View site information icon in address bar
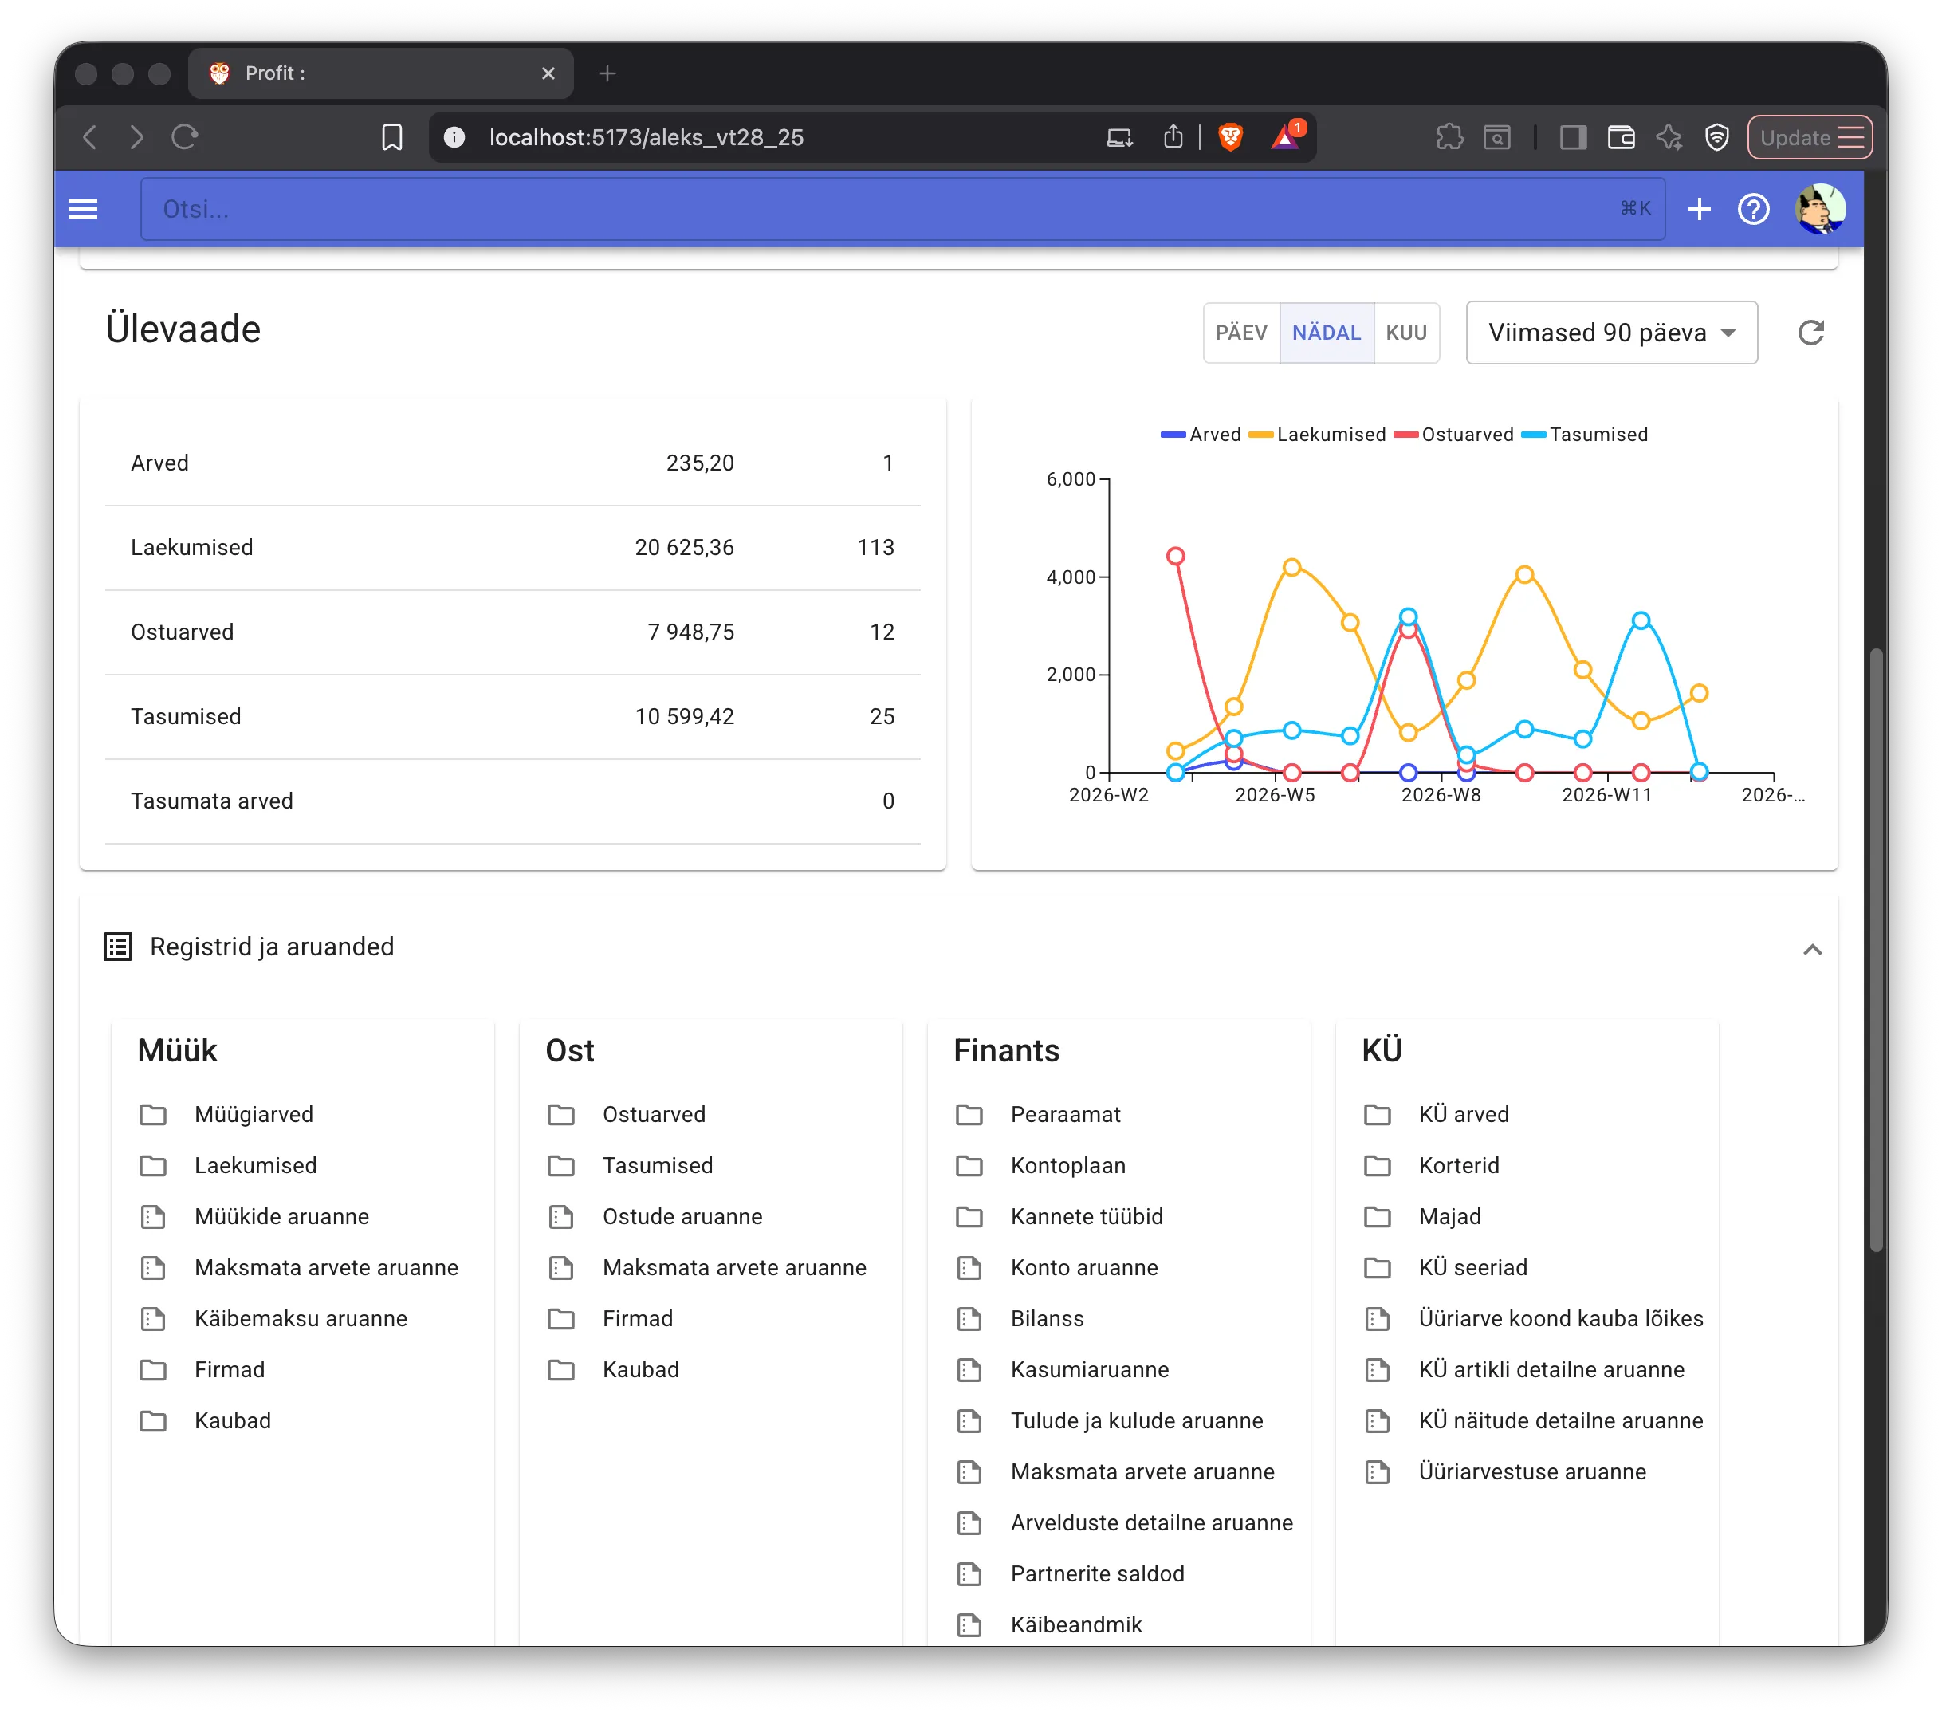This screenshot has width=1942, height=1713. (x=454, y=138)
